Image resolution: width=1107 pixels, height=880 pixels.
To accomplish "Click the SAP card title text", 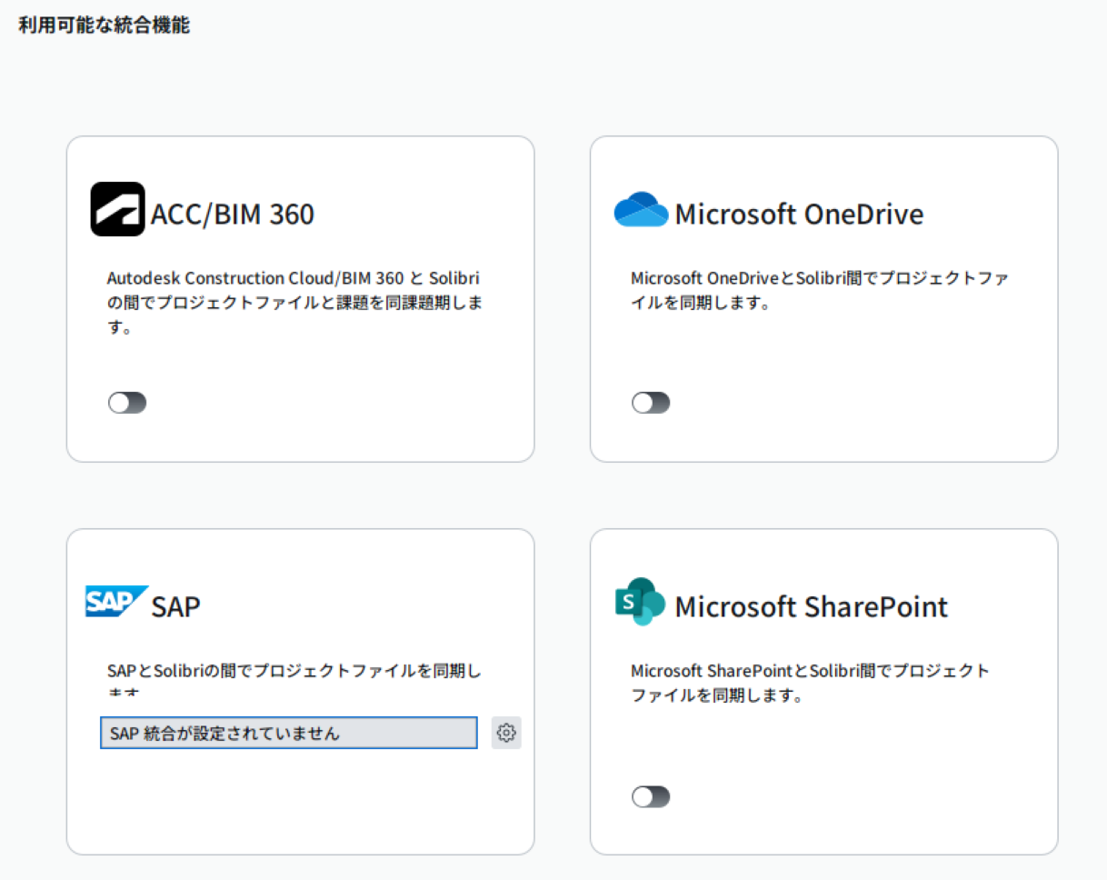I will tap(175, 606).
